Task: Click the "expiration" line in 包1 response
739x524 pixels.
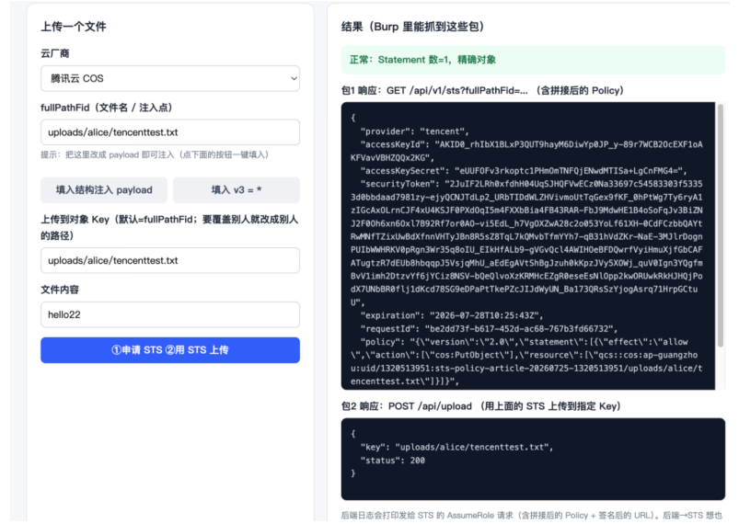Action: 452,315
